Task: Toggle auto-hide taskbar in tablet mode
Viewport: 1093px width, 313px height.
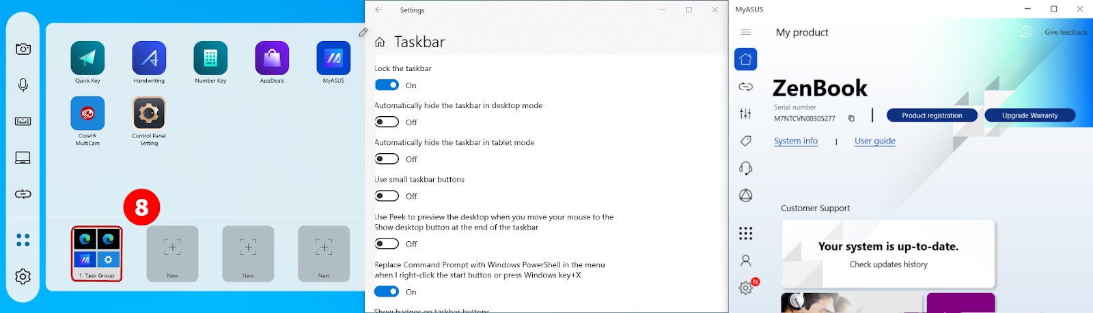Action: [x=387, y=159]
